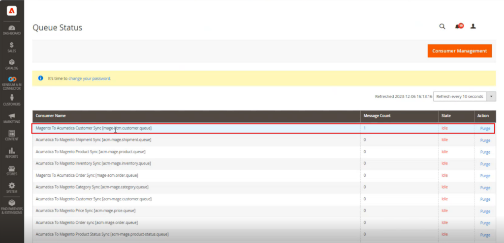Purge the Magento To Acumatica Customer Sync queue
Image resolution: width=504 pixels, height=243 pixels.
[x=485, y=129]
